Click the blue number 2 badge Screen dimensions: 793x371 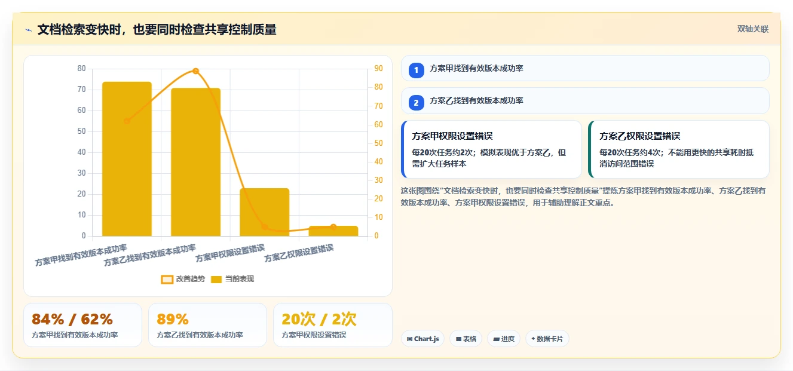click(417, 103)
